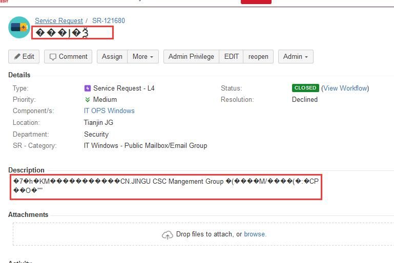Screen dimensions: 394x263
Task: Click the reopen button
Action: (x=258, y=56)
